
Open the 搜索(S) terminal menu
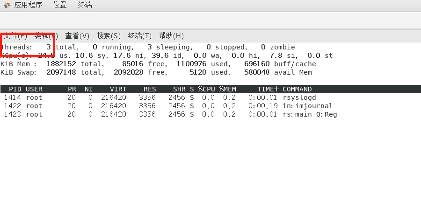(109, 35)
